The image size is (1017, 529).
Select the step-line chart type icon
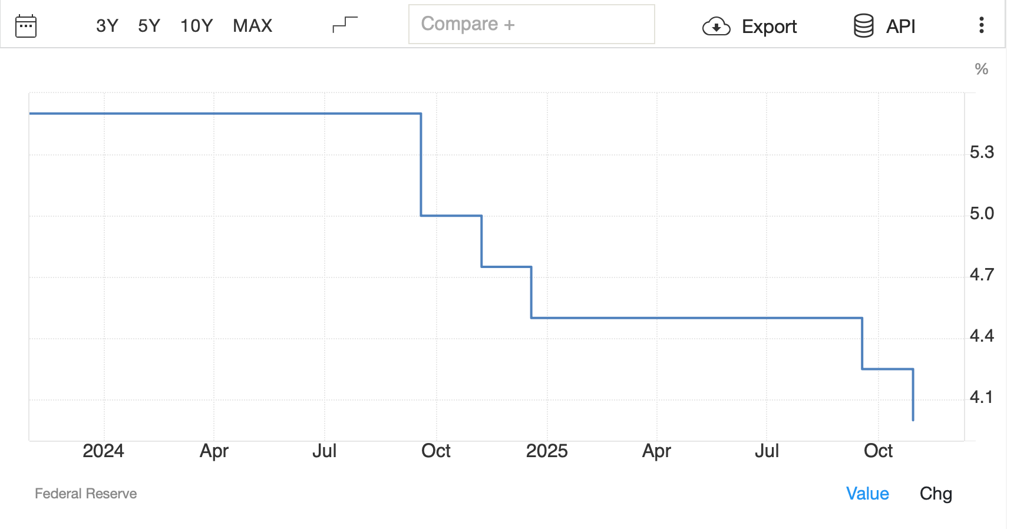point(344,24)
